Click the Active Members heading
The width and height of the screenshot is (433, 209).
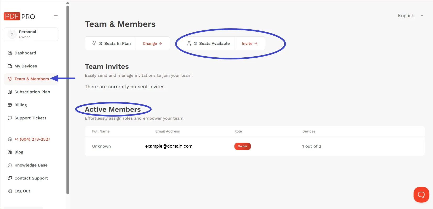[x=113, y=109]
